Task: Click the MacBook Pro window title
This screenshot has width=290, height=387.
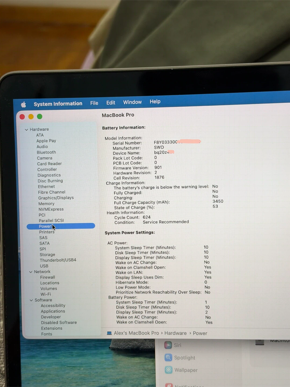Action: click(118, 115)
